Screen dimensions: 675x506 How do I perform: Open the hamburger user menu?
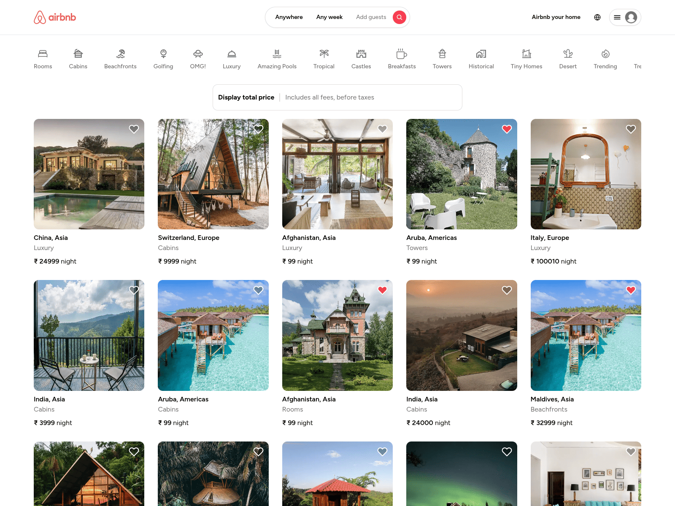pos(617,17)
